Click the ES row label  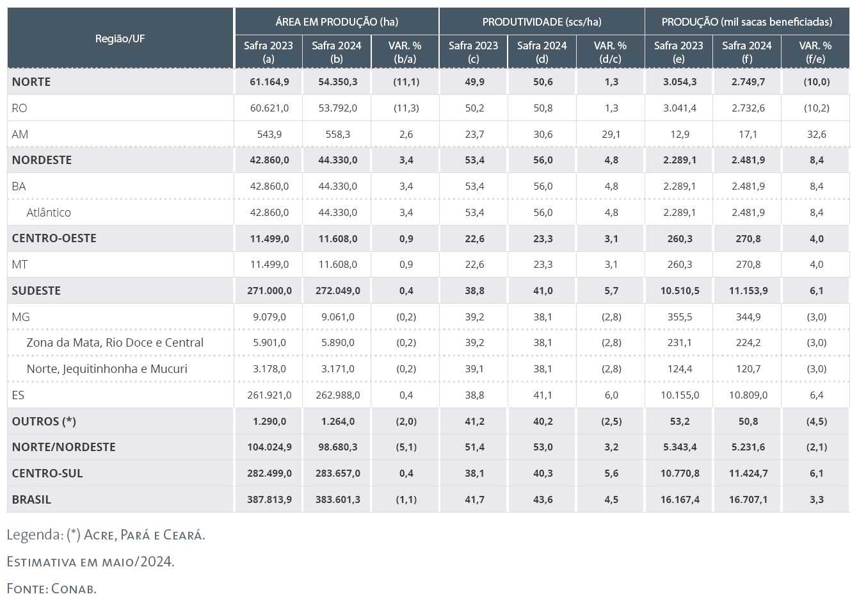coord(18,395)
